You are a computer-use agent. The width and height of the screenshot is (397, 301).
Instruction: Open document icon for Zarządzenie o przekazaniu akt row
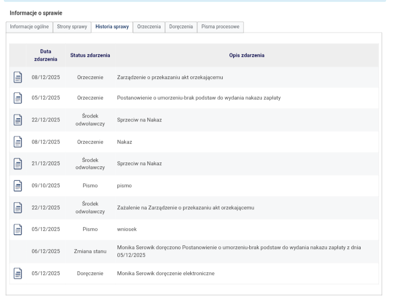tap(18, 77)
